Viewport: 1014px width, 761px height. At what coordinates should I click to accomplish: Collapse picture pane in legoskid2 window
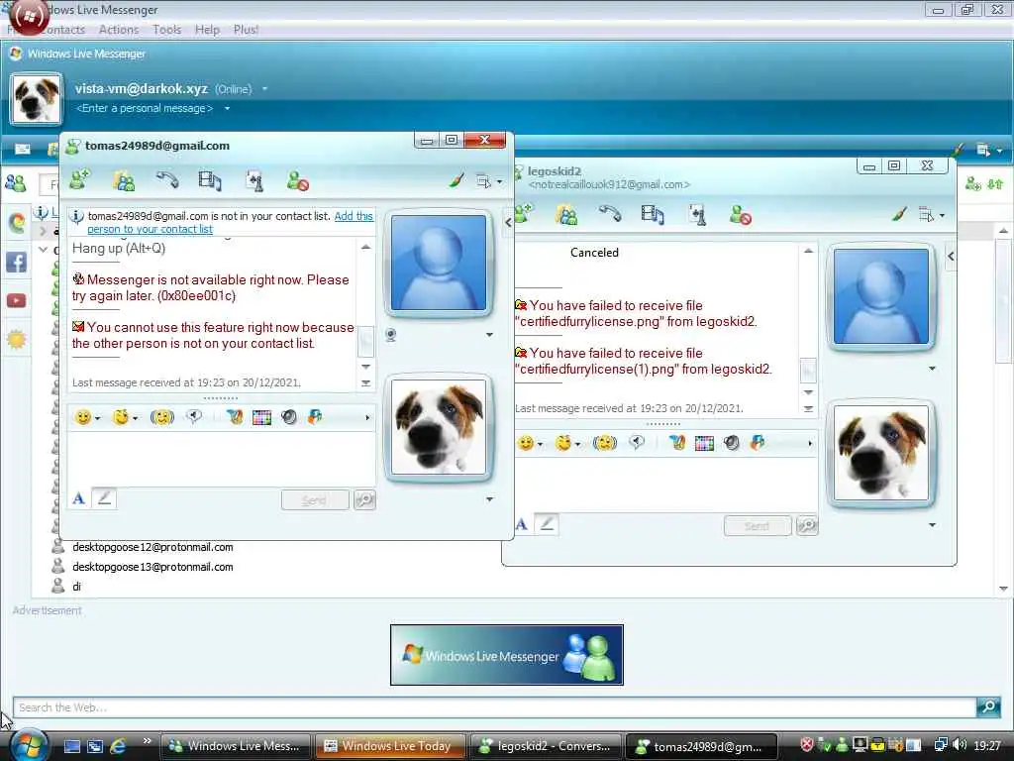click(951, 256)
